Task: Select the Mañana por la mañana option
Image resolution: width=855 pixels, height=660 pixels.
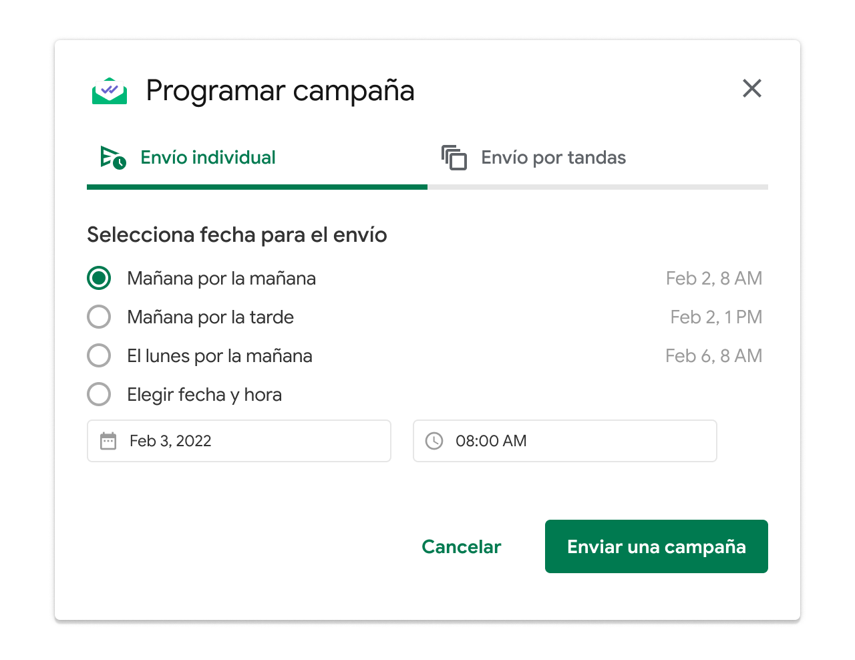Action: (x=99, y=278)
